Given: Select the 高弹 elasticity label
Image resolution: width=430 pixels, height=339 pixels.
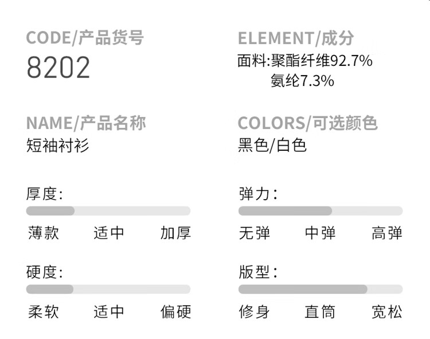Looking at the screenshot, I should pos(387,233).
